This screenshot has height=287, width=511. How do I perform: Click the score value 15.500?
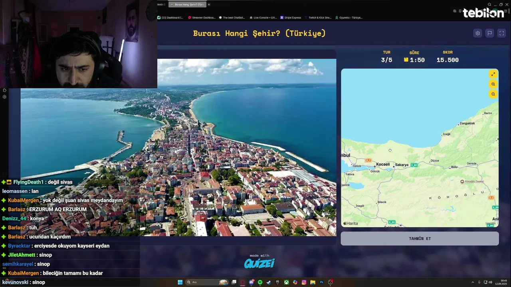pos(448,60)
